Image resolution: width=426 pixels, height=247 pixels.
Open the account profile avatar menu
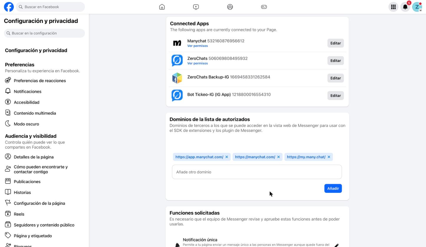tap(417, 7)
